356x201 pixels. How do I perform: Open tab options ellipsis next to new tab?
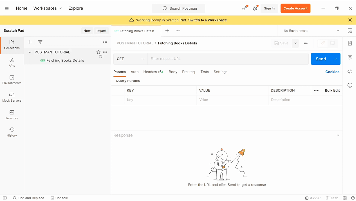178,30
